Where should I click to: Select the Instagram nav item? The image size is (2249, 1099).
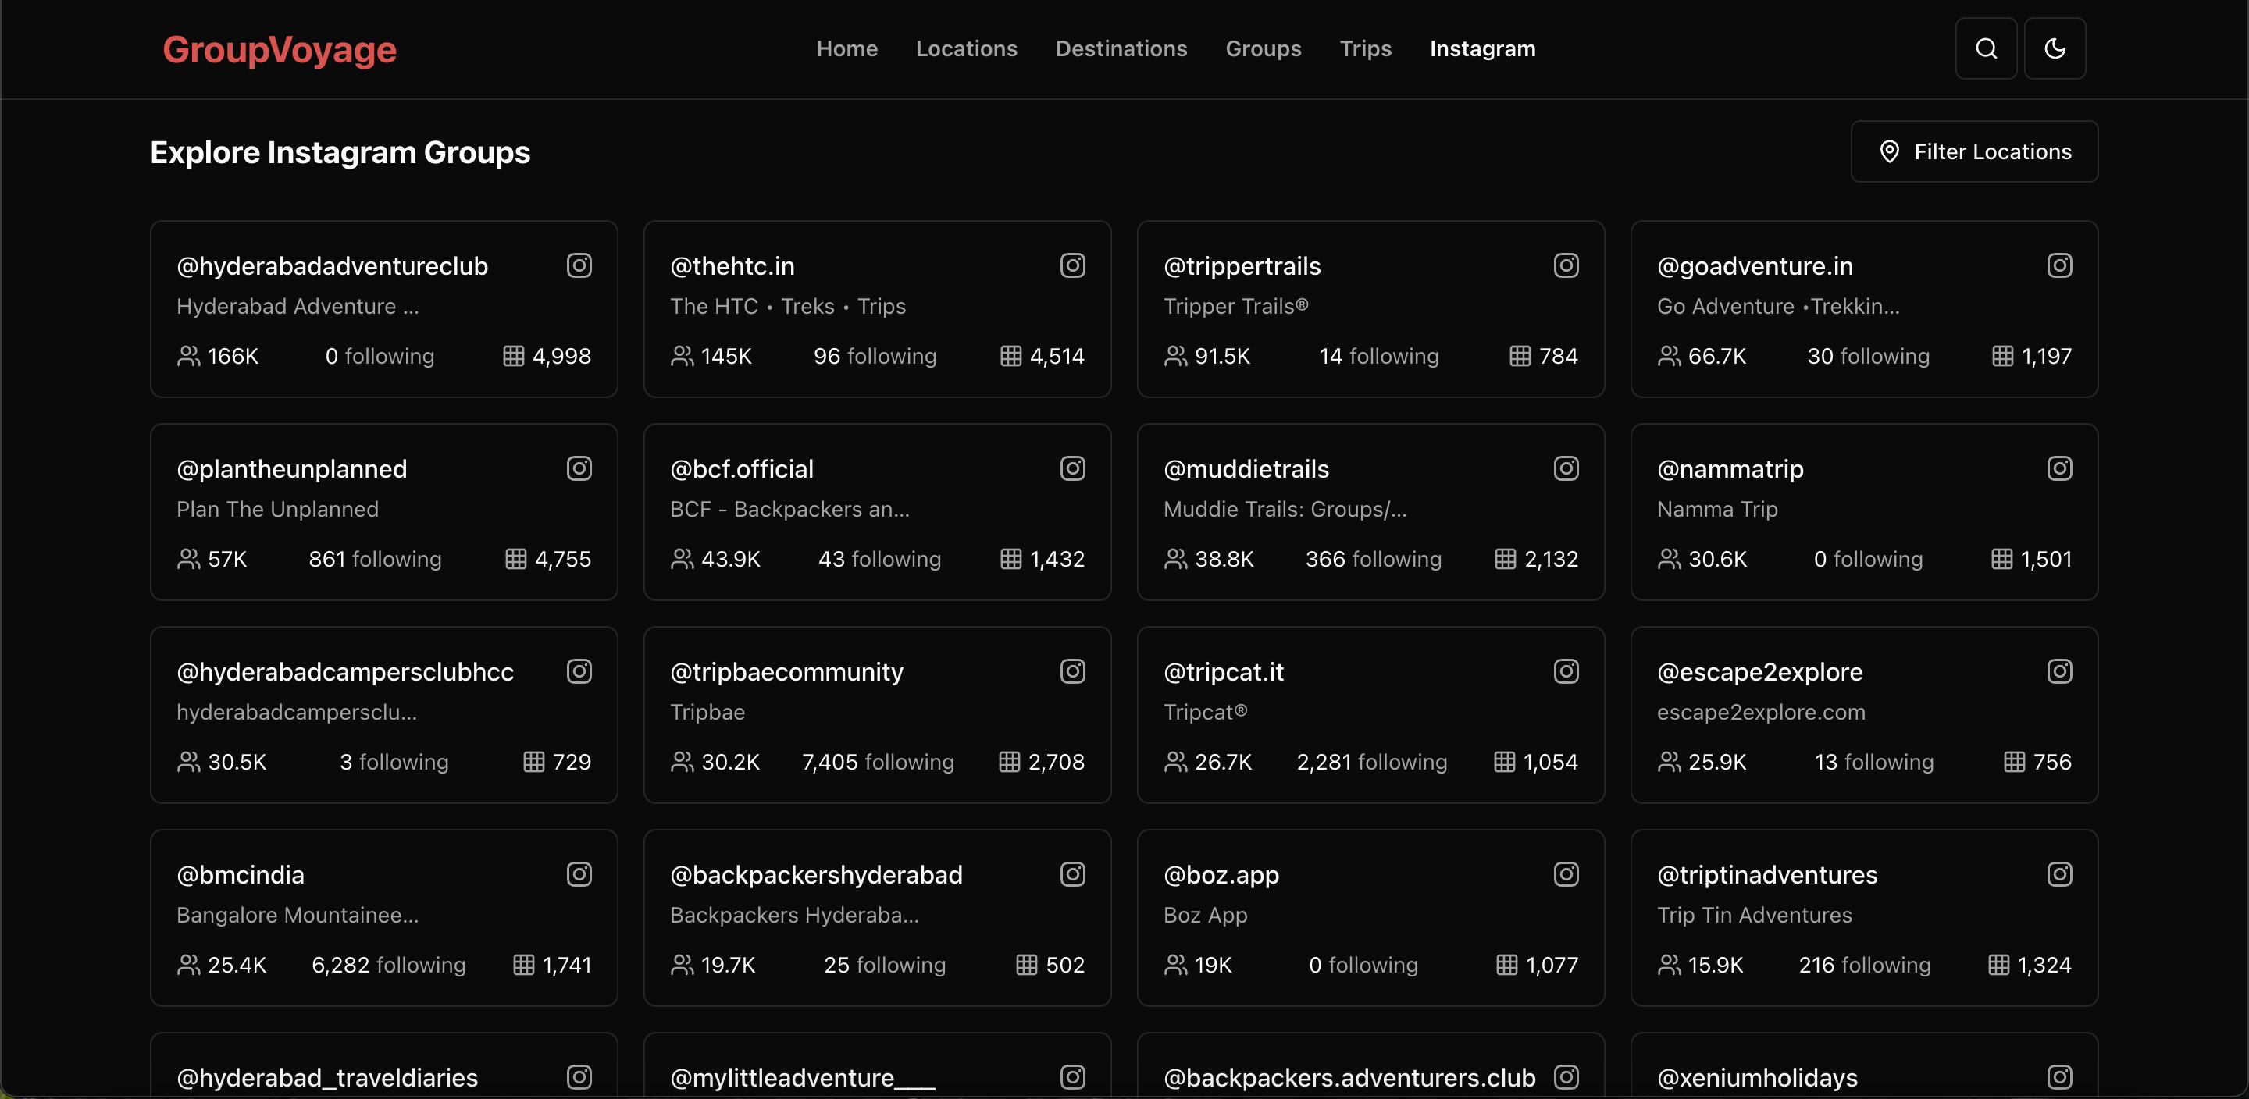tap(1481, 49)
